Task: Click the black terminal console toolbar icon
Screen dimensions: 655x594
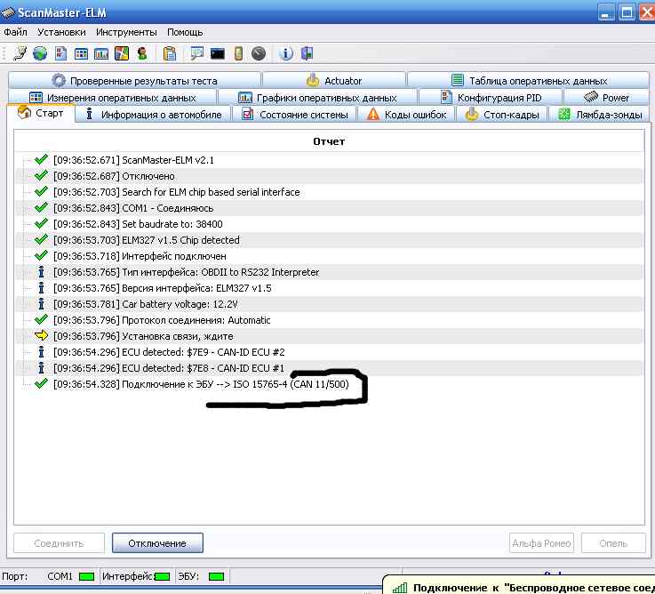Action: click(x=217, y=53)
